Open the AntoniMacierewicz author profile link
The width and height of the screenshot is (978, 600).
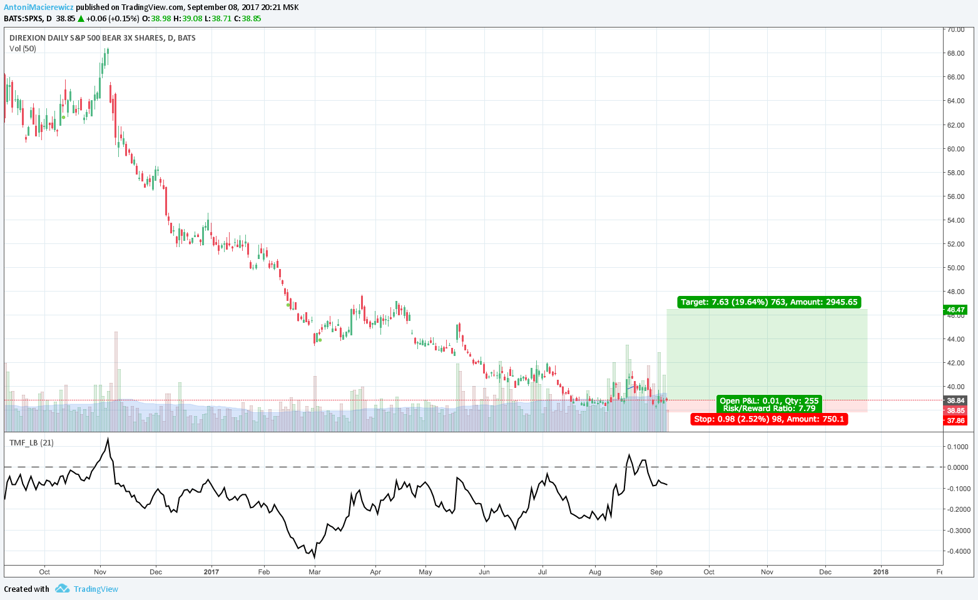coord(39,8)
